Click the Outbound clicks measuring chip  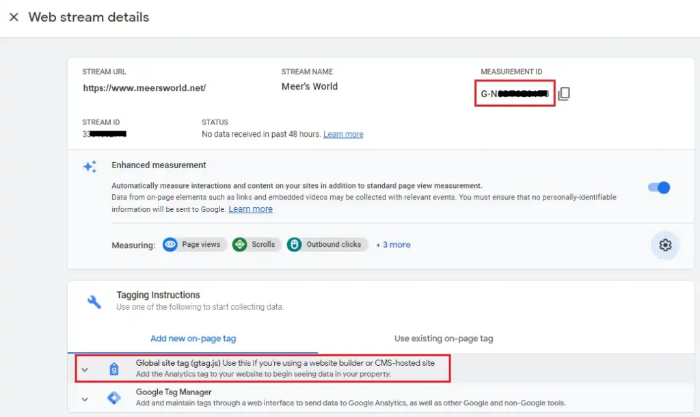(x=327, y=245)
